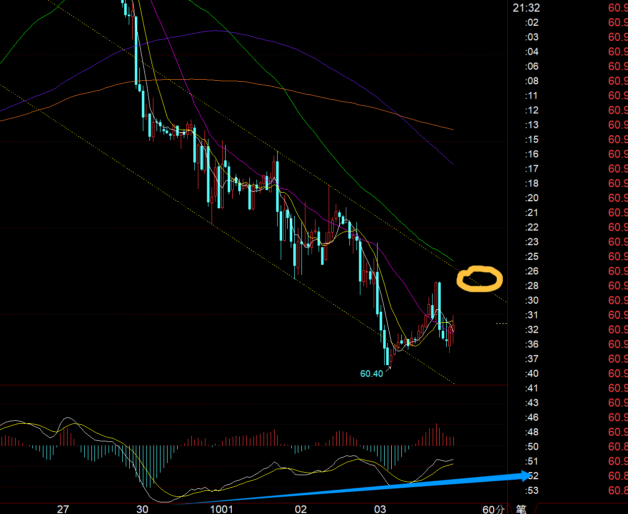
Task: Select the :46 tick row
Action: [x=568, y=417]
